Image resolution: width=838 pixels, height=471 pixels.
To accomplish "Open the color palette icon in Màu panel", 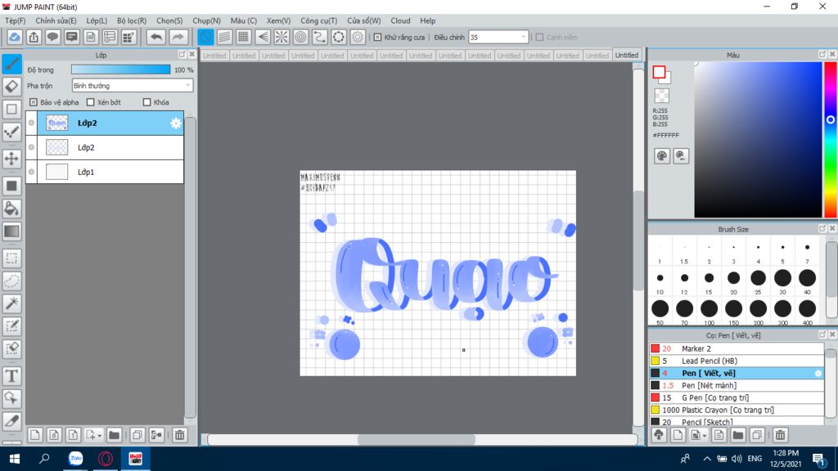I will coord(661,156).
